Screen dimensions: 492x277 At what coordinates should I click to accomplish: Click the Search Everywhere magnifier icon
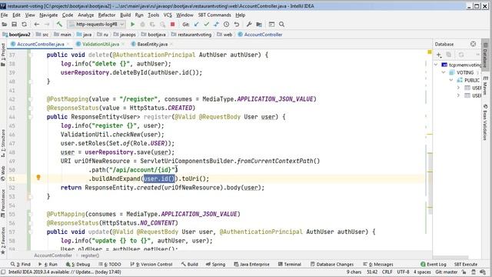(x=282, y=24)
